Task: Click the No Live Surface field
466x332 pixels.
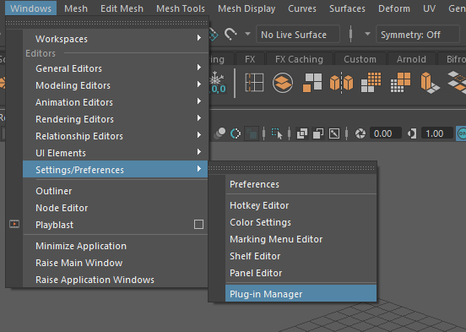Action: (x=298, y=35)
